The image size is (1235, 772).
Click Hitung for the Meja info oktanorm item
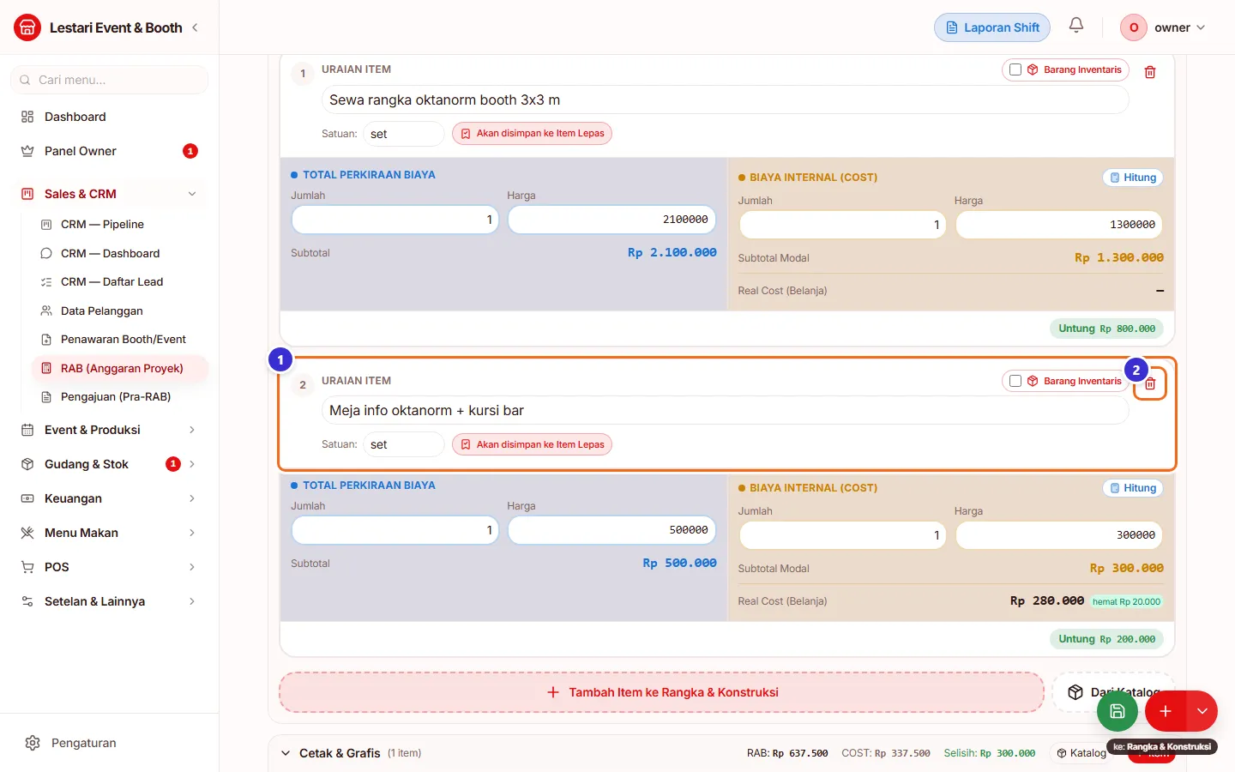(x=1133, y=488)
